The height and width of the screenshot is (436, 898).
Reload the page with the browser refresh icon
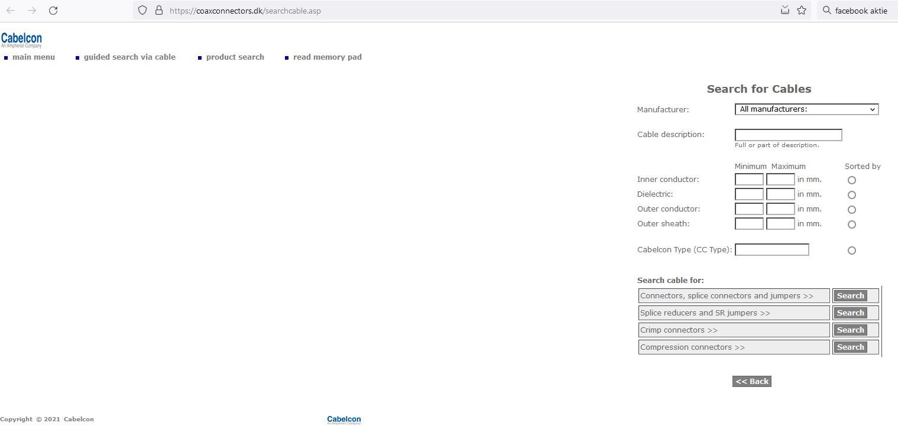point(53,11)
